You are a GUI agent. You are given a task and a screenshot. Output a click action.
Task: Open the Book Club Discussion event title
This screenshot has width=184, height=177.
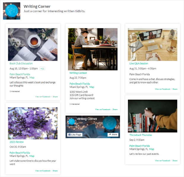(x=21, y=63)
